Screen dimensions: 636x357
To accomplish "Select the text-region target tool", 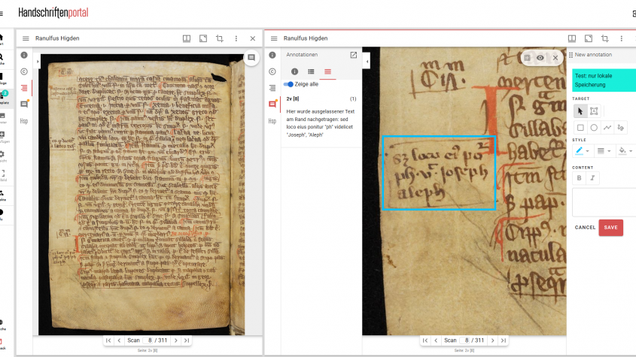I will point(594,111).
